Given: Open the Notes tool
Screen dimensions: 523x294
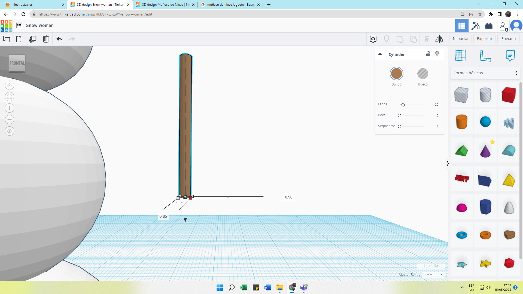Looking at the screenshot, I should click(x=510, y=56).
